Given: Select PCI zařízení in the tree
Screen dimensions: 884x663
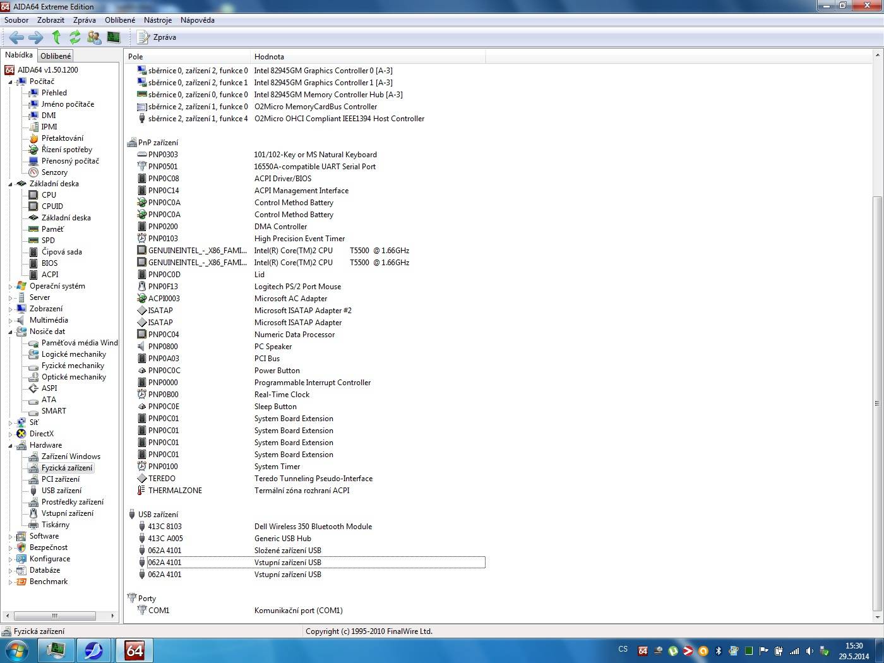Looking at the screenshot, I should point(61,479).
